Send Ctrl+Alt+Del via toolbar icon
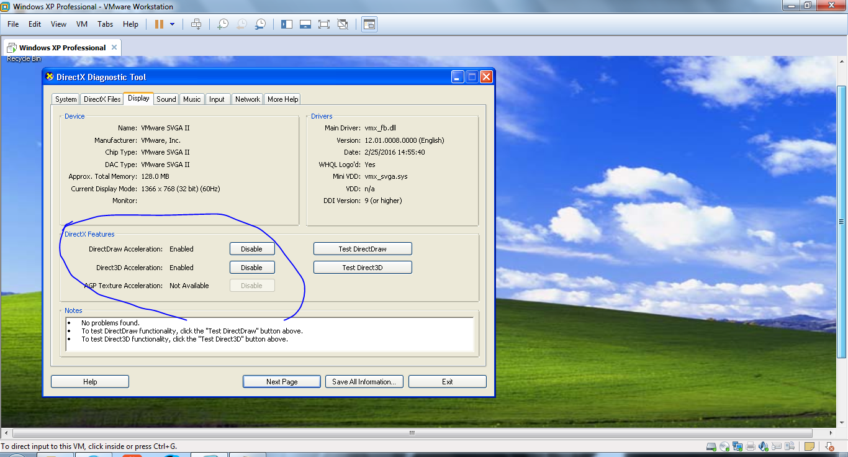 click(x=196, y=24)
